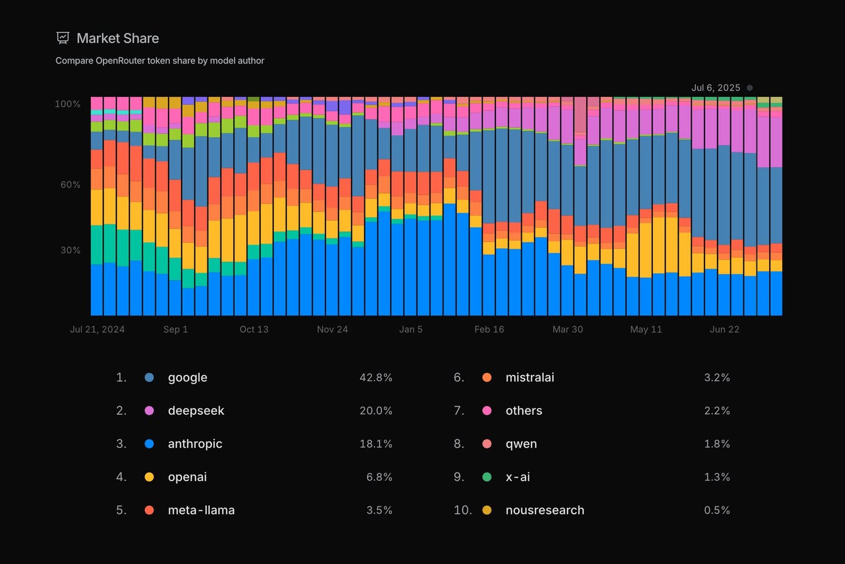Click the Jul 6, 2025 date label

click(715, 88)
